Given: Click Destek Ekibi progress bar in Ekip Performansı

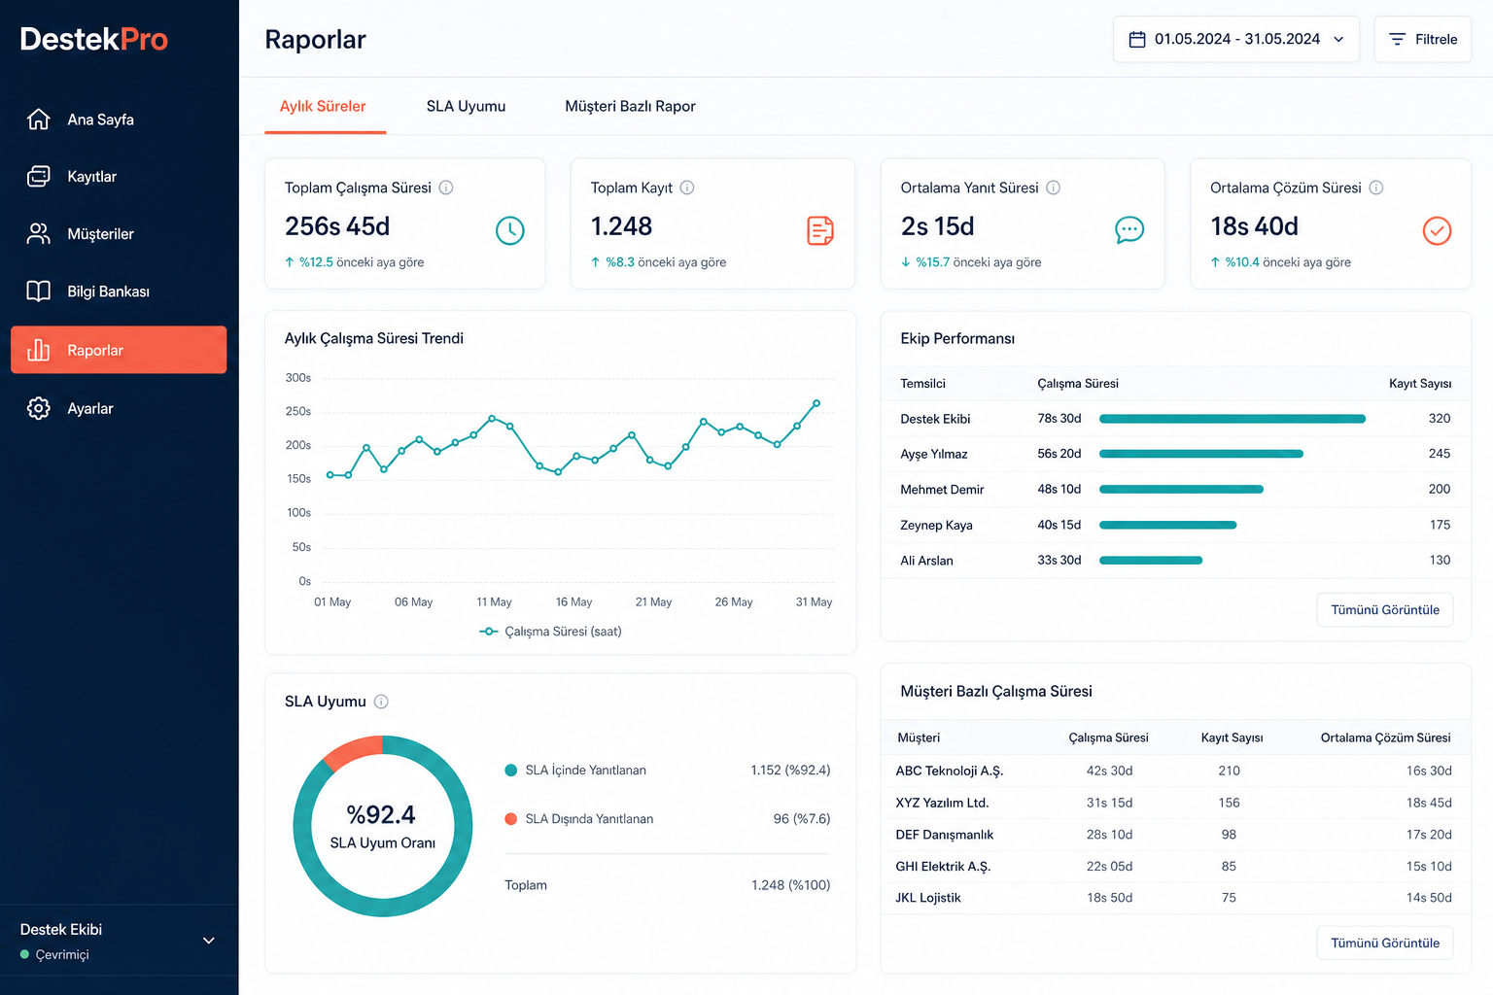Looking at the screenshot, I should (1233, 419).
